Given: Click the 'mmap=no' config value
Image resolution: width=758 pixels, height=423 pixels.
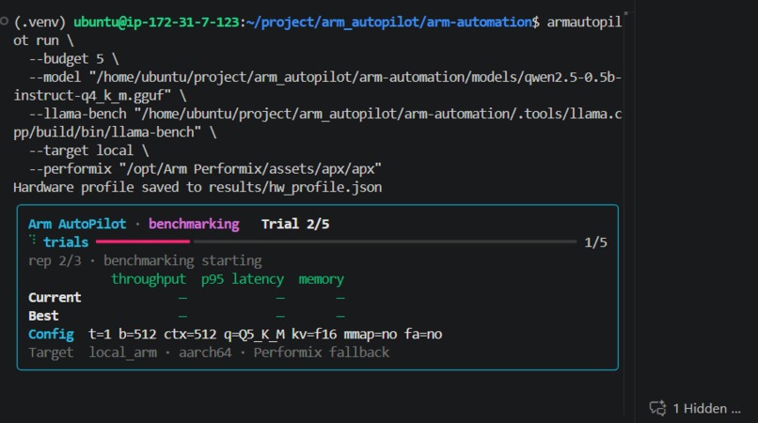Looking at the screenshot, I should [371, 335].
